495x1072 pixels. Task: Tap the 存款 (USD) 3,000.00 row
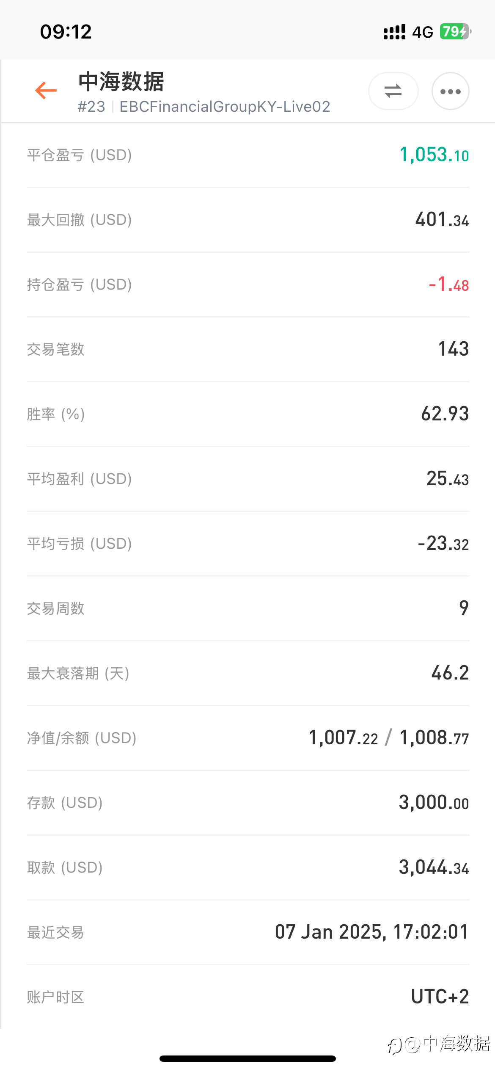[x=248, y=803]
